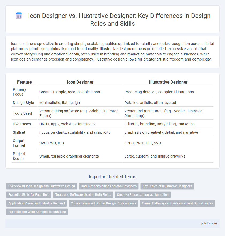Open 'Overview of Icon Design and Illustrative Design' tag
Viewport: 225px width, 236px height.
coord(42,186)
